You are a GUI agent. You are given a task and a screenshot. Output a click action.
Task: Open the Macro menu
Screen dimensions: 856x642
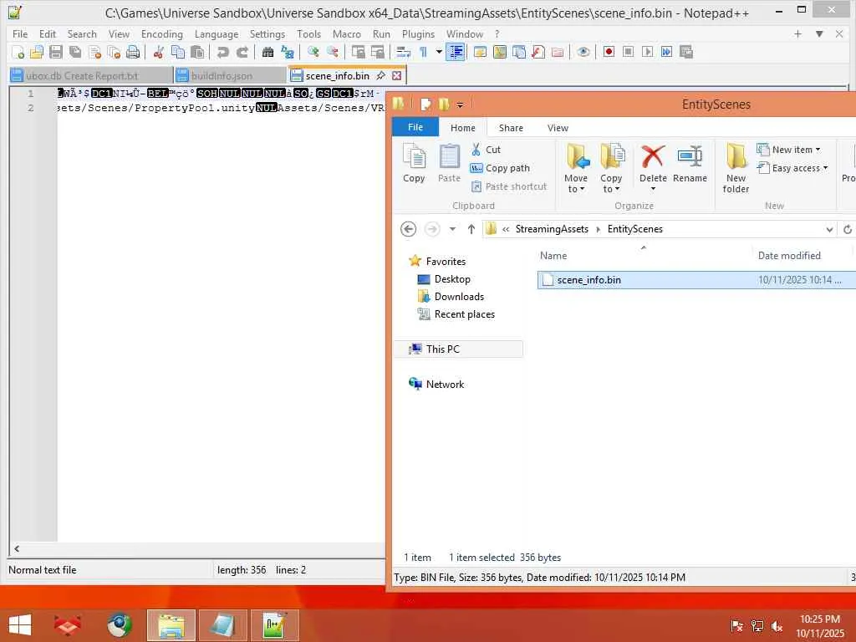point(347,33)
